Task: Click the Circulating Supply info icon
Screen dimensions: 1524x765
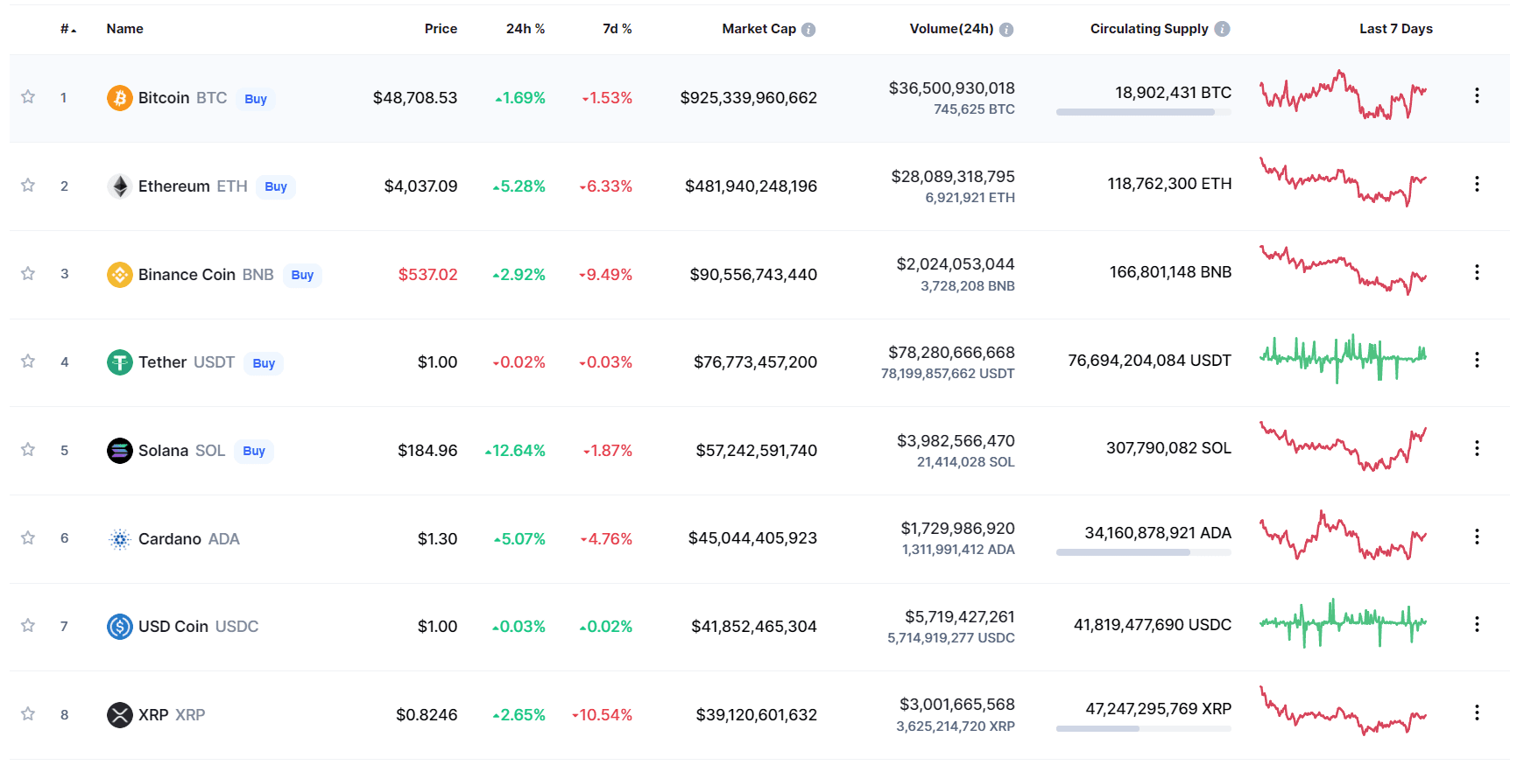Action: 1222,29
